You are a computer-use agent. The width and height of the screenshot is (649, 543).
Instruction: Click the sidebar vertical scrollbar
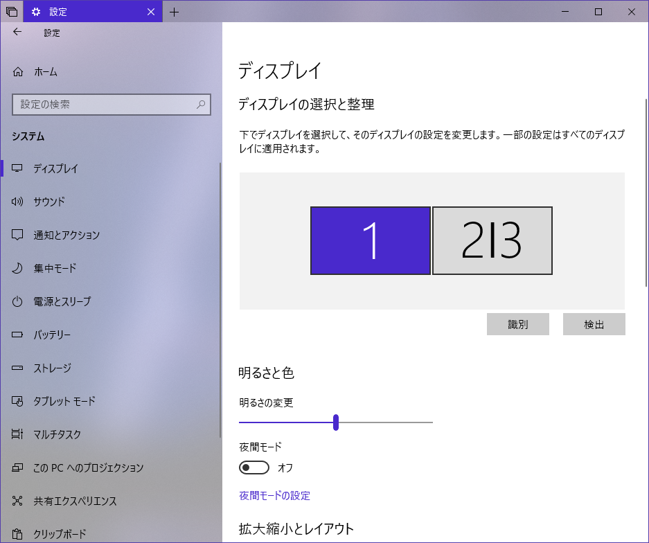coord(220,300)
